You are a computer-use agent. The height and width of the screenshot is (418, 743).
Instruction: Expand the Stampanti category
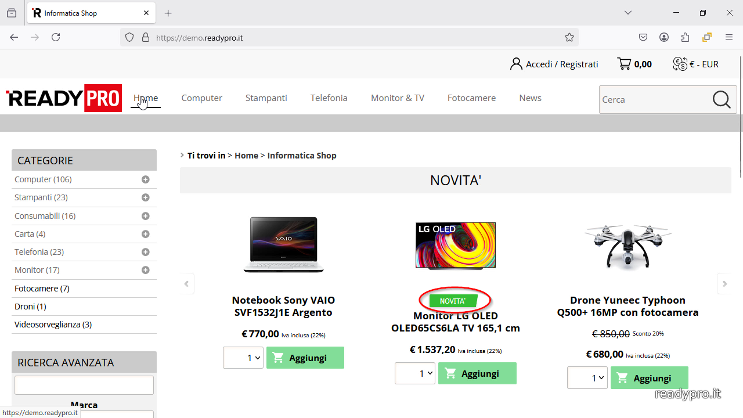point(146,197)
